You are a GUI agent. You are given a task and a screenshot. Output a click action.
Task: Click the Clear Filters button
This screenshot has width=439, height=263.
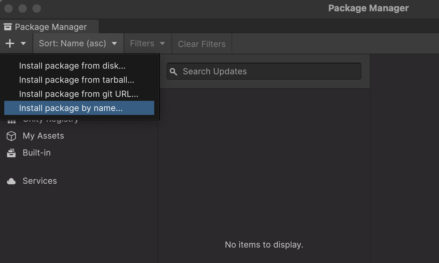(x=202, y=44)
